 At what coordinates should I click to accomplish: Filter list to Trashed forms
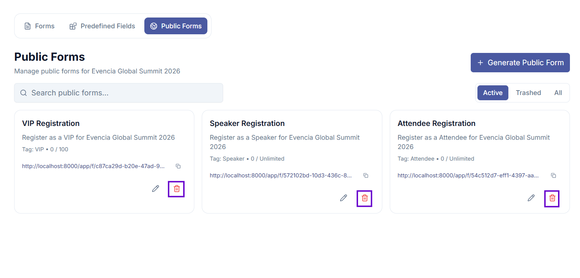click(x=528, y=93)
